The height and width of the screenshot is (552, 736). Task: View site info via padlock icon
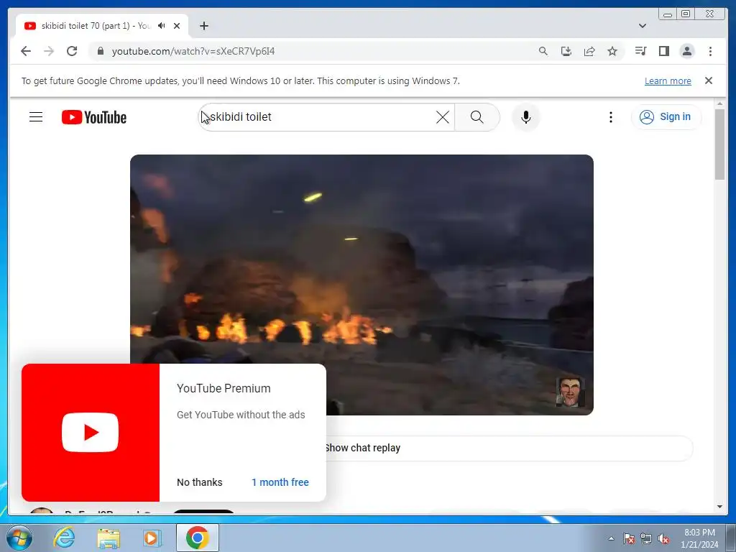point(100,51)
